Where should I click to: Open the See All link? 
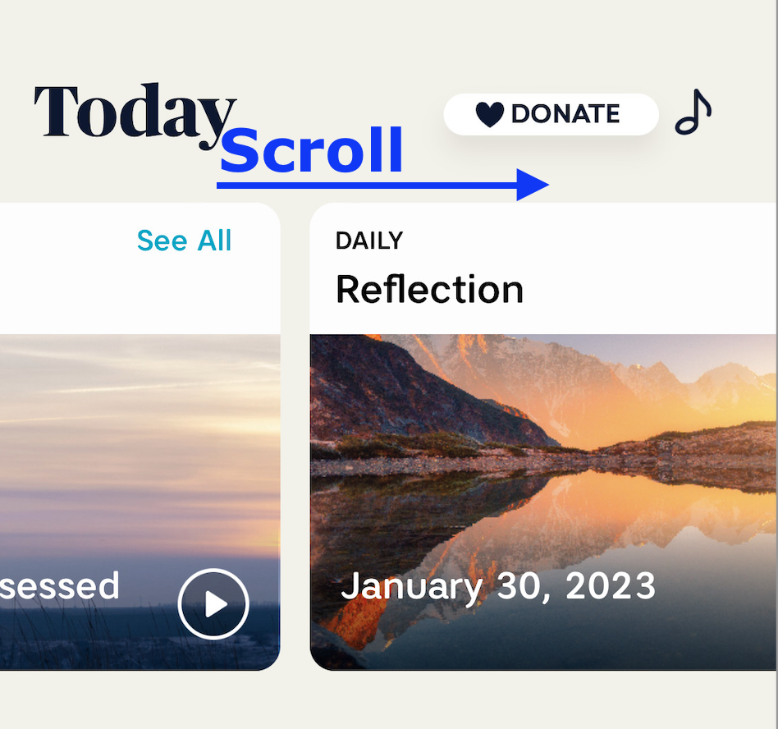click(184, 241)
